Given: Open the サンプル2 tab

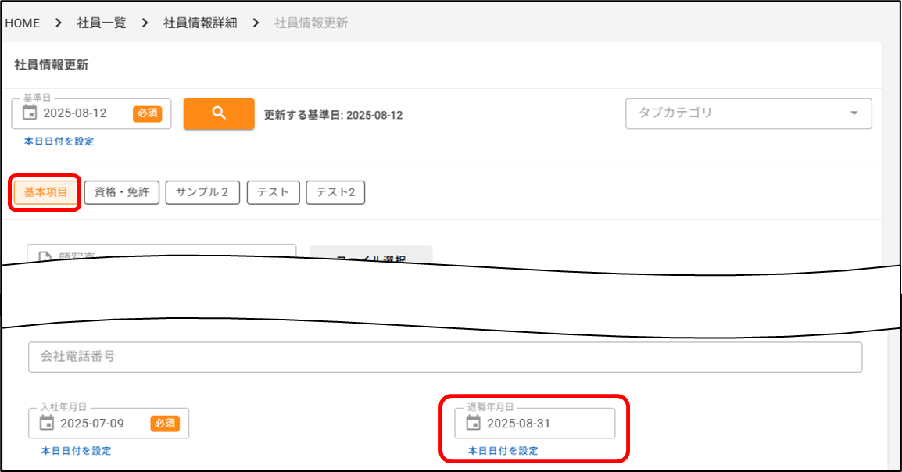Looking at the screenshot, I should pyautogui.click(x=202, y=192).
